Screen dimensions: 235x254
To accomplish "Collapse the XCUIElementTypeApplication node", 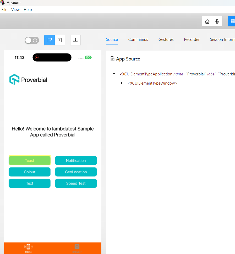I will [x=114, y=74].
